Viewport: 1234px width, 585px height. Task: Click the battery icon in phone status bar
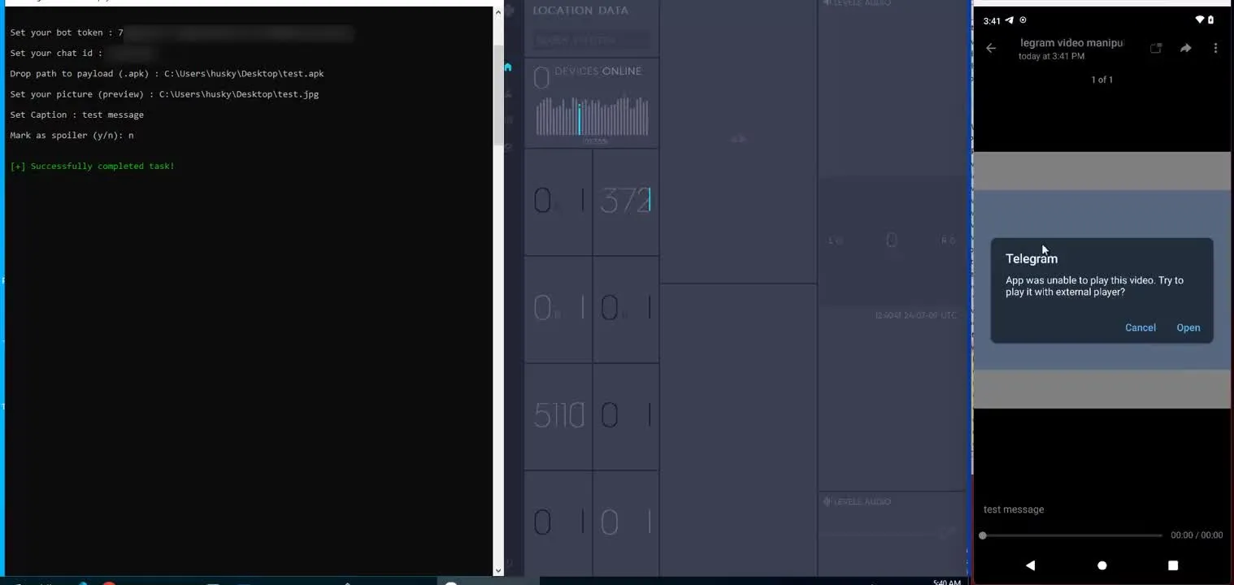1210,19
